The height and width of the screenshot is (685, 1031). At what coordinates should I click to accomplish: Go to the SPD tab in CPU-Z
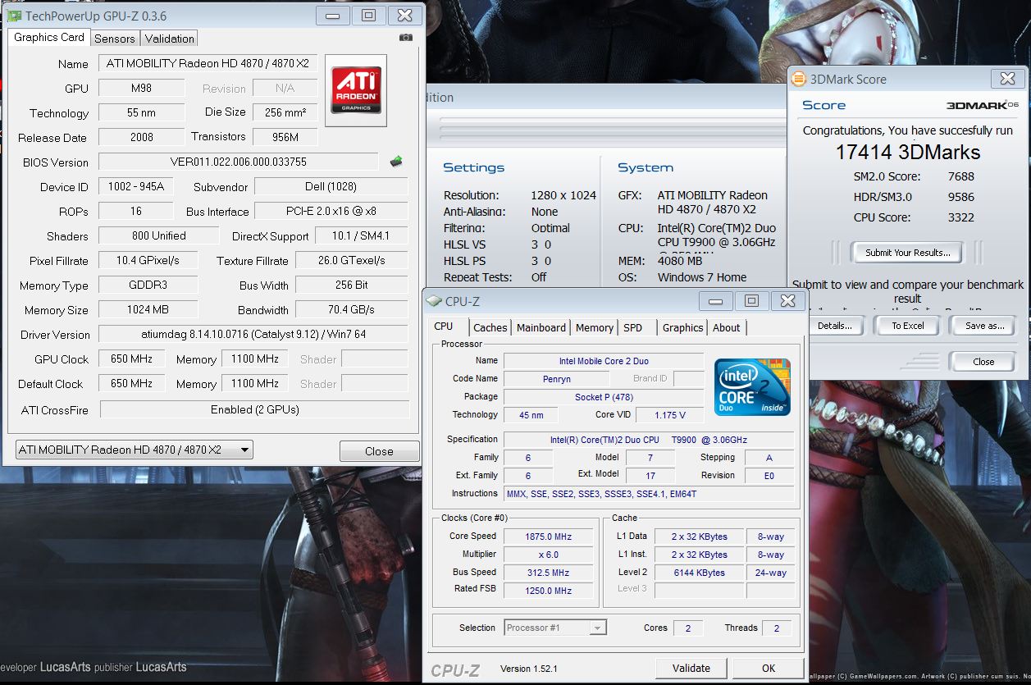[633, 327]
